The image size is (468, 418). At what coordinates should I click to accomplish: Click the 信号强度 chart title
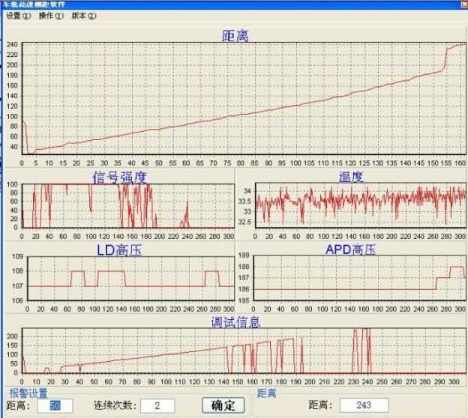tap(119, 178)
